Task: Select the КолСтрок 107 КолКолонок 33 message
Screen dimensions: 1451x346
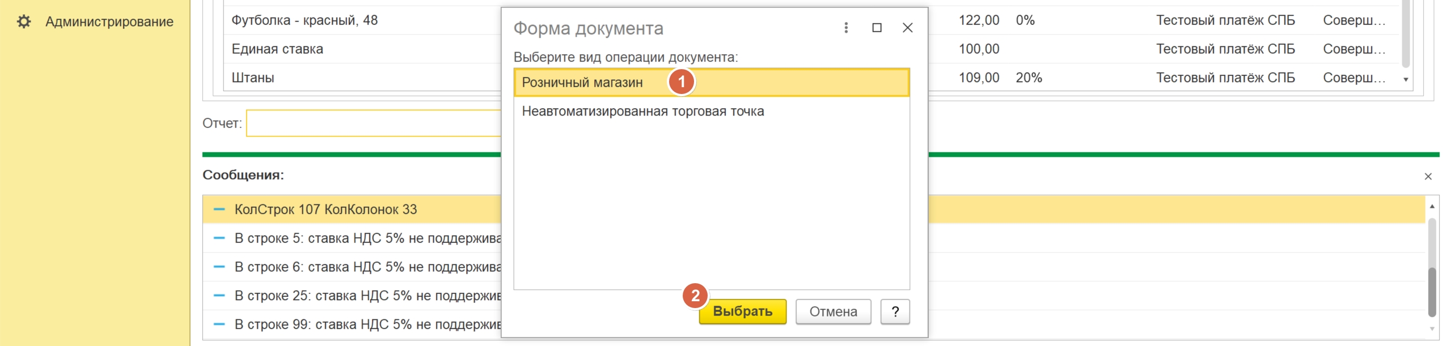Action: [325, 210]
